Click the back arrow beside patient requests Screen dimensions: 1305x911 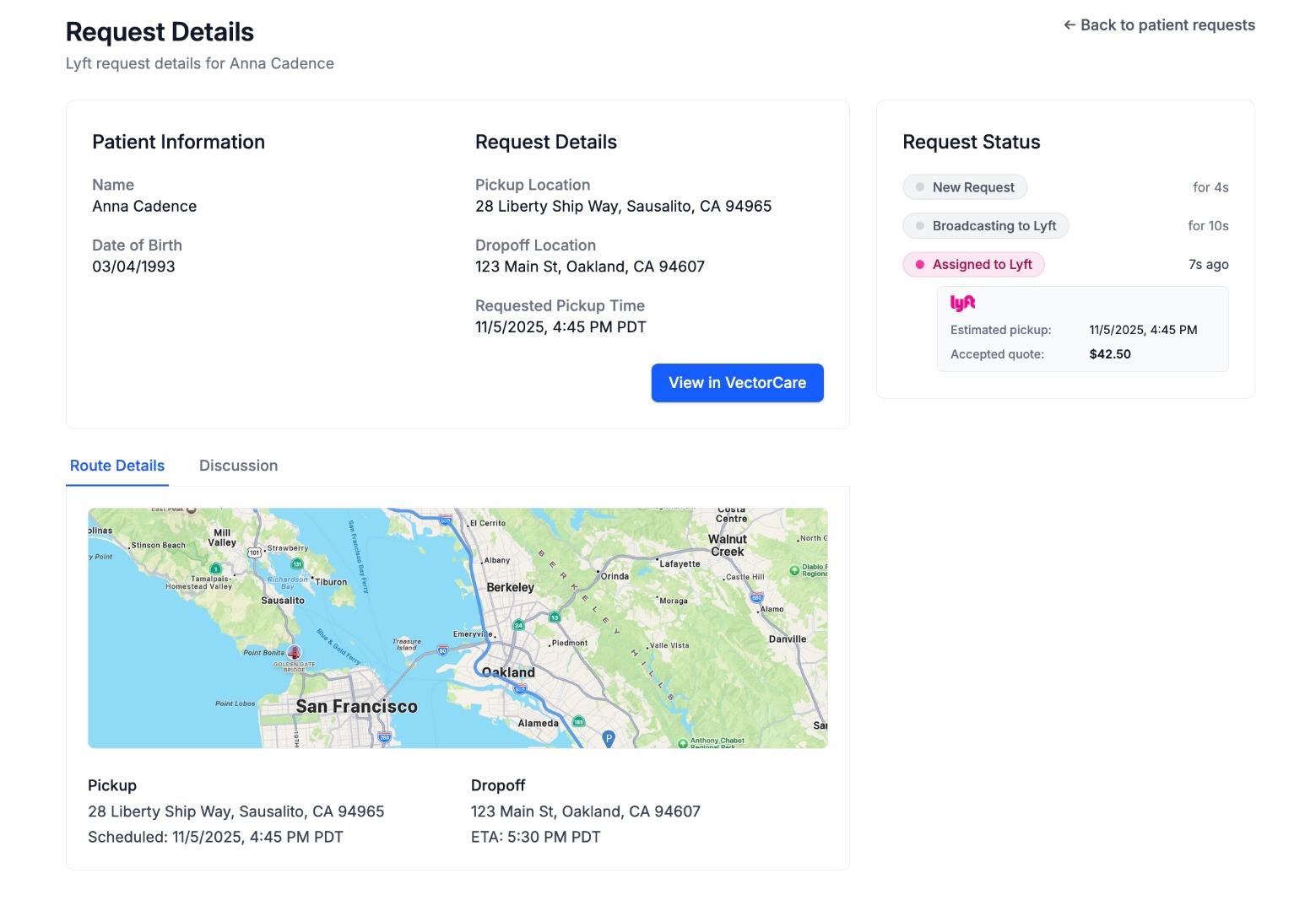point(1069,25)
